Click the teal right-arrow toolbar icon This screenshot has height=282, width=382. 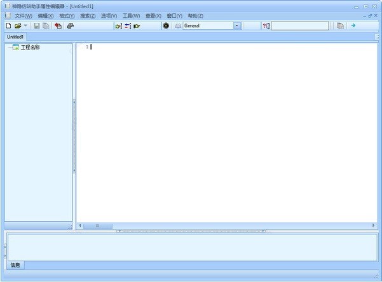coord(353,25)
